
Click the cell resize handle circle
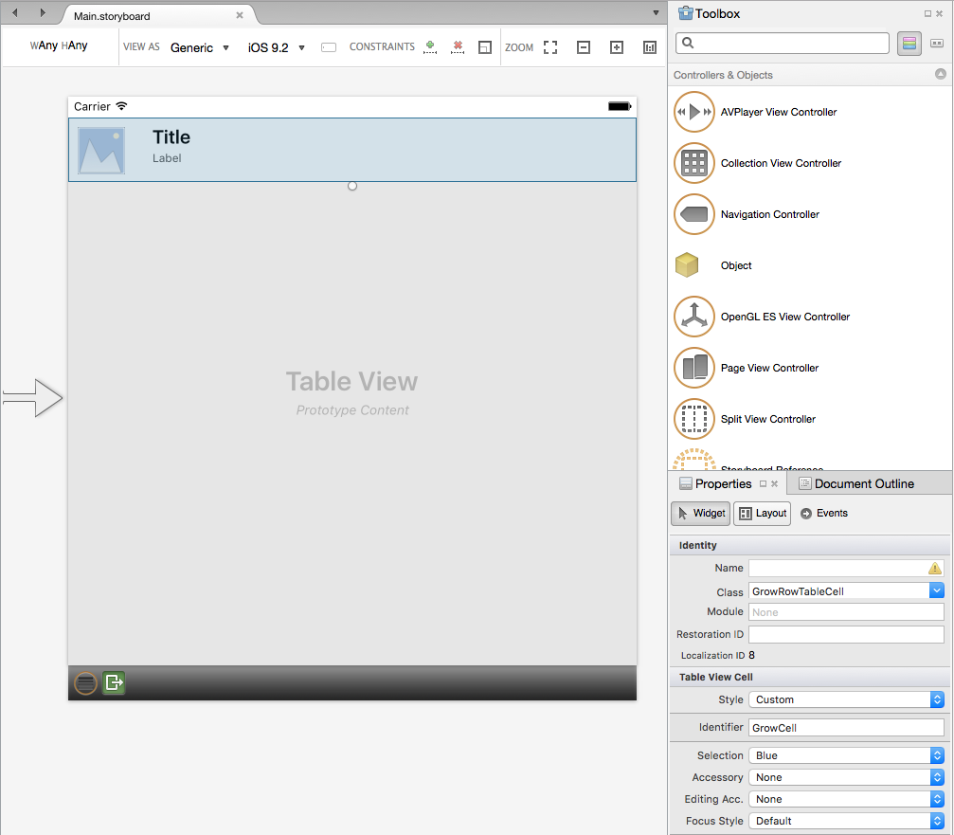352,186
